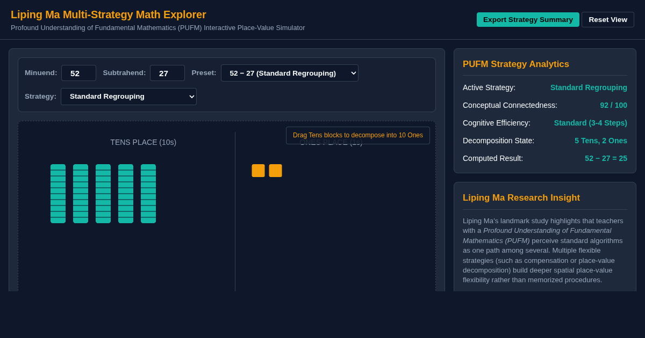Click the first orange ones block
Screen dimensions: 645x338
point(259,171)
